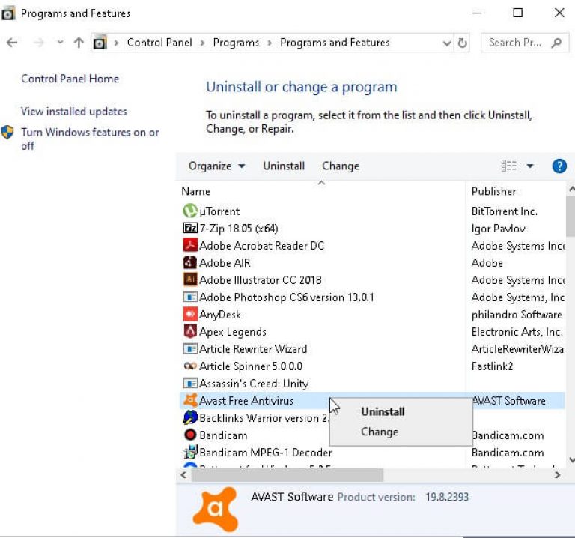Open the view options dropdown arrow

pos(530,166)
